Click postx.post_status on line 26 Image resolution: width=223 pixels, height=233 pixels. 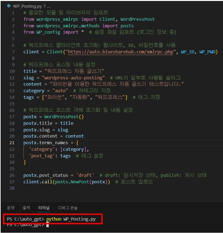click(x=46, y=175)
